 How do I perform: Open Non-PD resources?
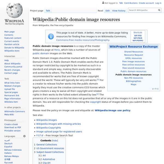(x=134, y=78)
